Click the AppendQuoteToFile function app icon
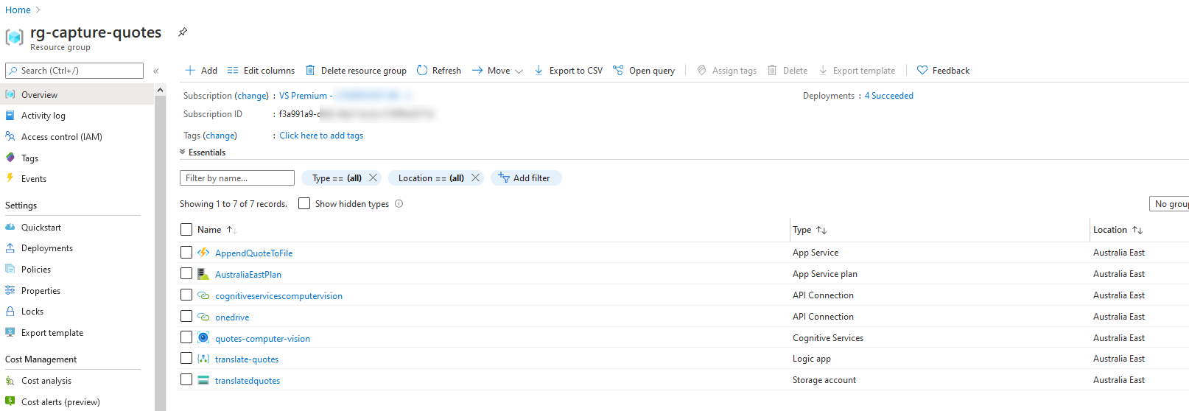This screenshot has width=1189, height=411. [x=203, y=253]
